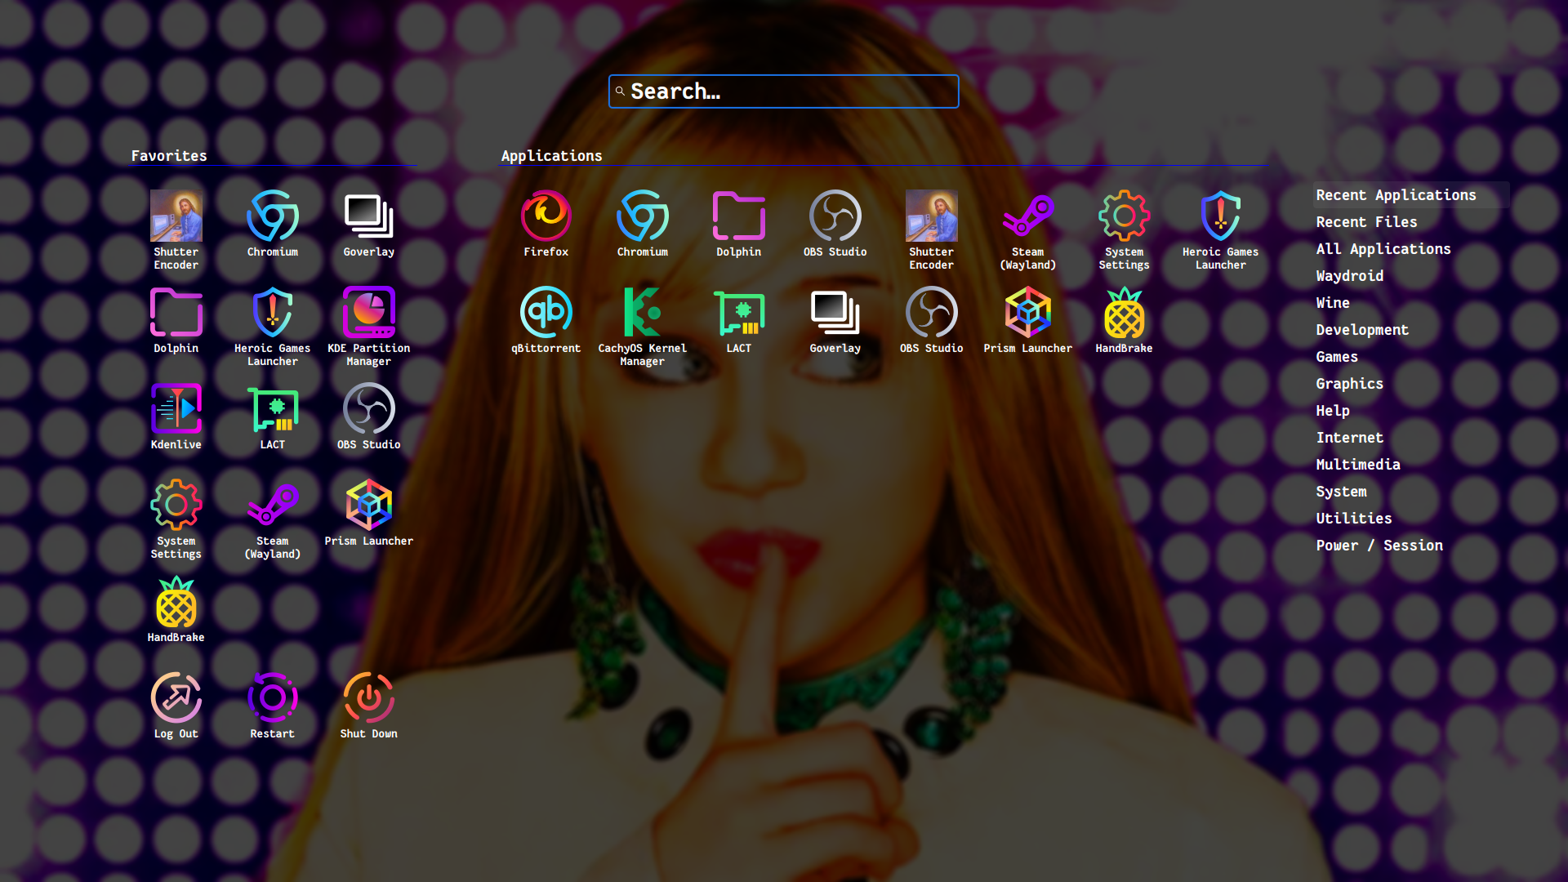Choose the Power / Session category
Screen dimensions: 1568x882
coord(1379,546)
